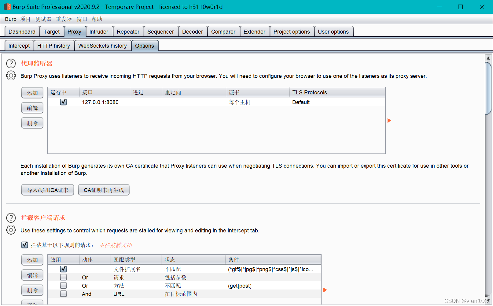
Task: Click the 重定向 column header
Action: 194,93
